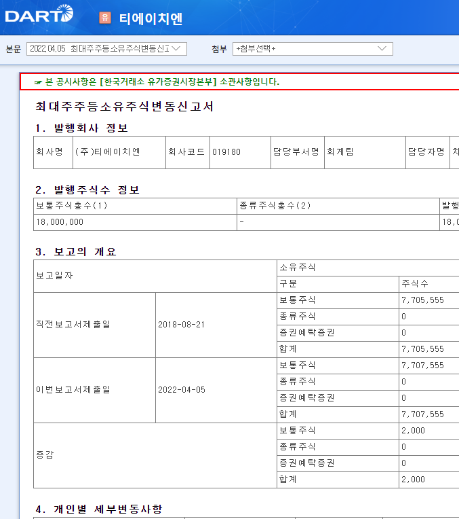This screenshot has height=519, width=459.
Task: Click the 7,707,555 보통주식 share count
Action: click(422, 365)
